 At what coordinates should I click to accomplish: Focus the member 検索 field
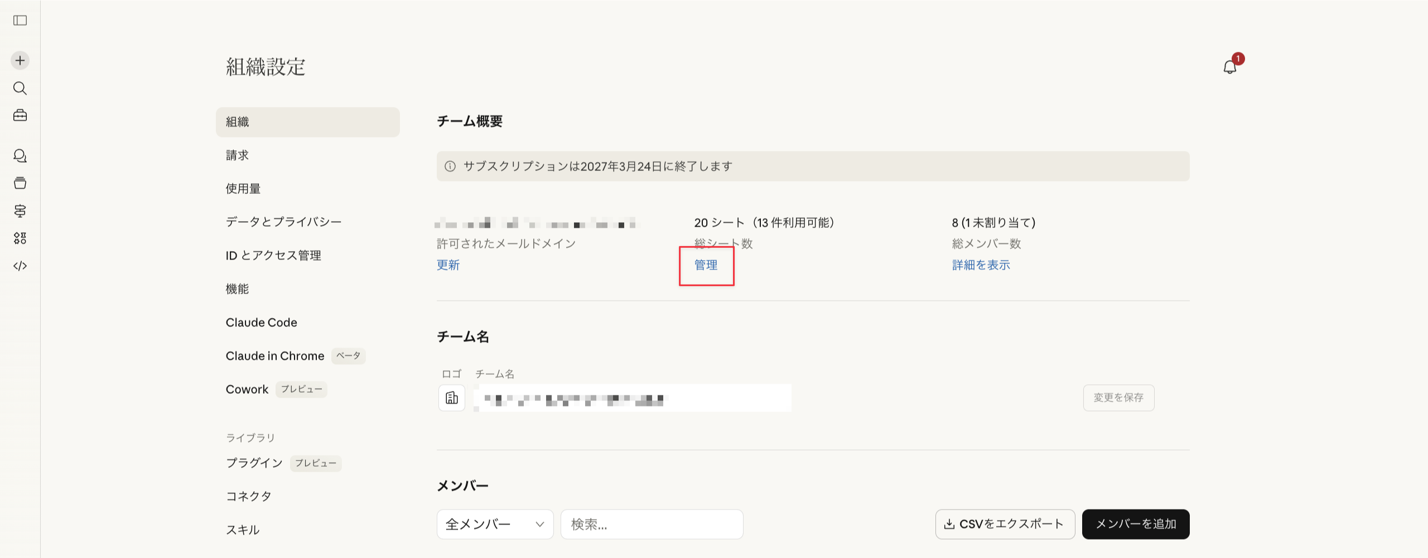652,524
